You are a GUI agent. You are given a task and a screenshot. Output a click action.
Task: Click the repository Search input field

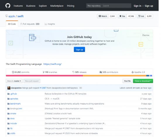117,6
